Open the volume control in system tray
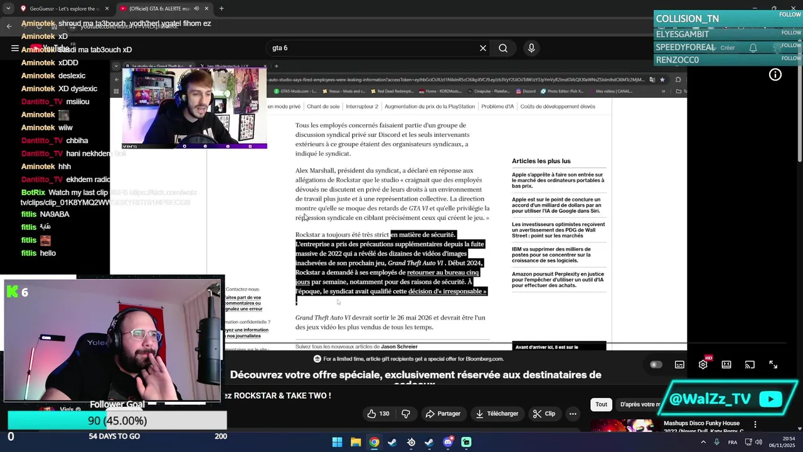 [x=758, y=442]
